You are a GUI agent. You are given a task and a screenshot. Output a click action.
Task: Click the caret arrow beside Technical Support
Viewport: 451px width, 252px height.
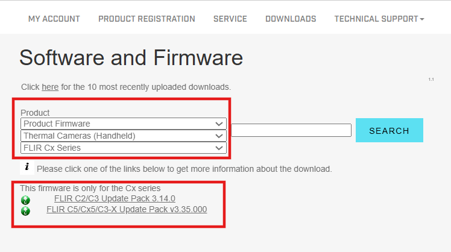tap(422, 19)
